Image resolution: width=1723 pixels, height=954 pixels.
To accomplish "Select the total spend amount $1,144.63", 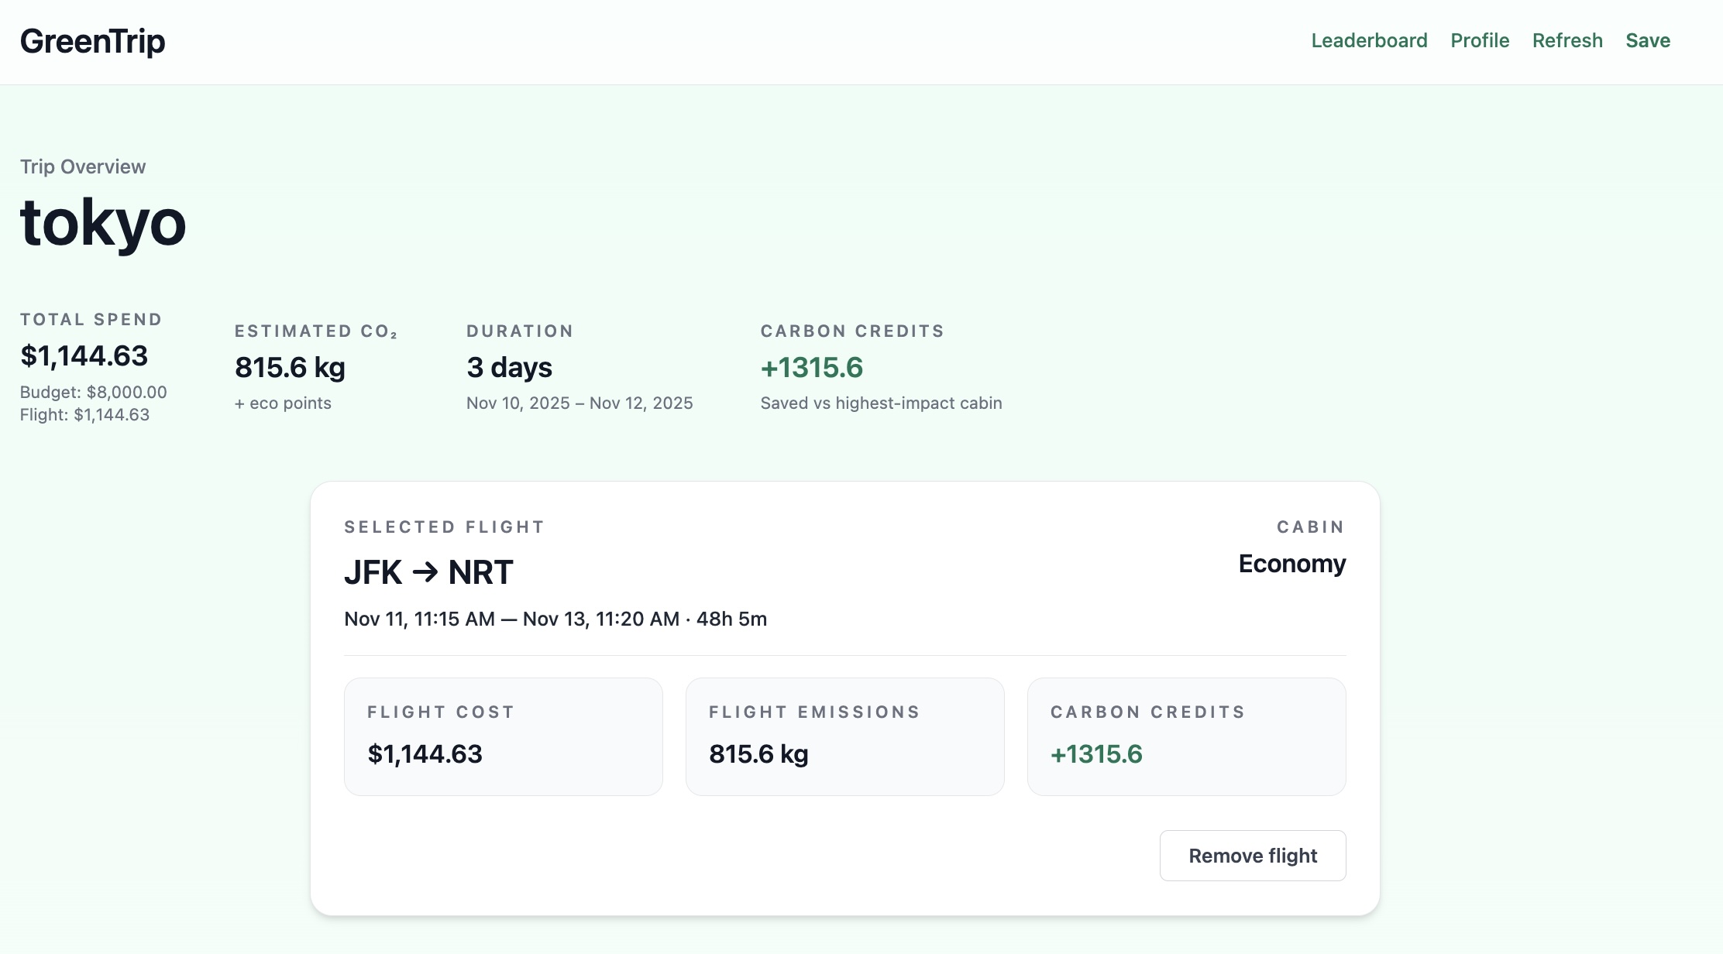I will pos(84,355).
